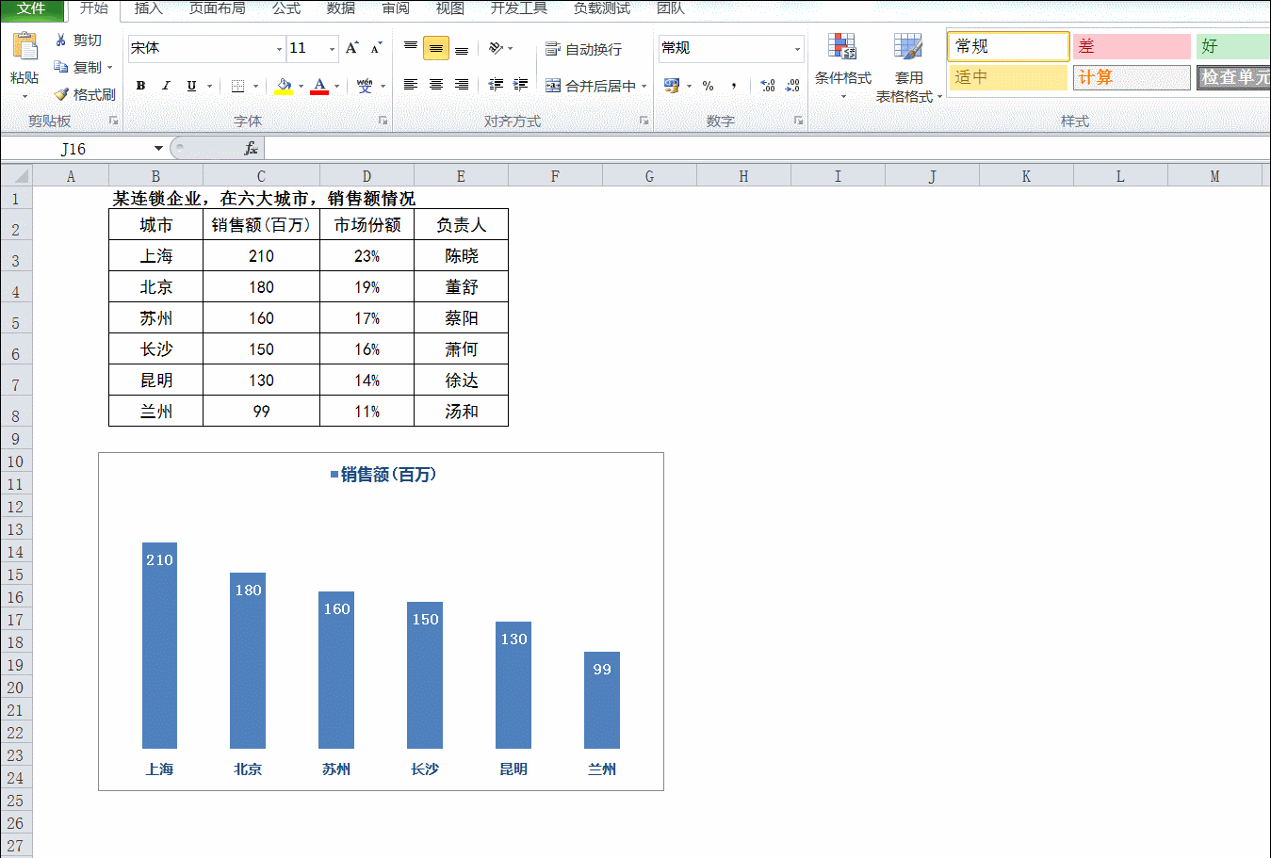Click the Select All corner button
Image resolution: width=1271 pixels, height=858 pixels.
[x=16, y=175]
